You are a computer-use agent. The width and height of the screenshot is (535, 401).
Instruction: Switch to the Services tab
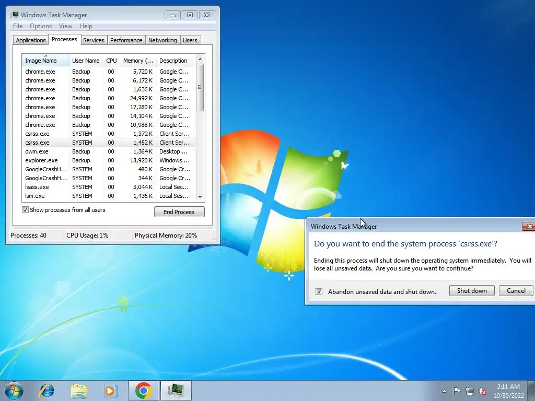coord(94,40)
